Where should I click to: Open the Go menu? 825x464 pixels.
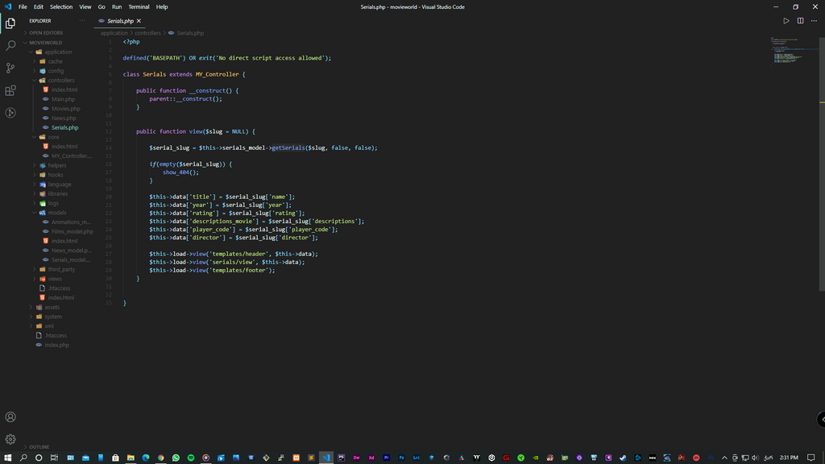click(102, 6)
